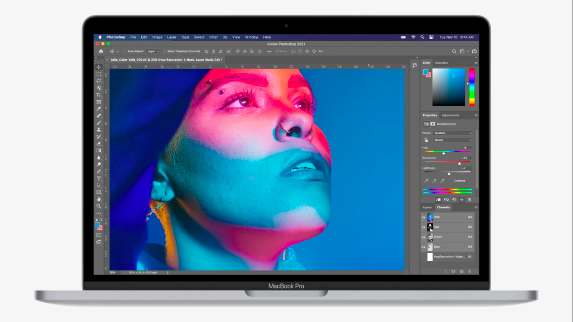Select the Zoom tool
Image resolution: width=573 pixels, height=322 pixels.
(x=99, y=206)
